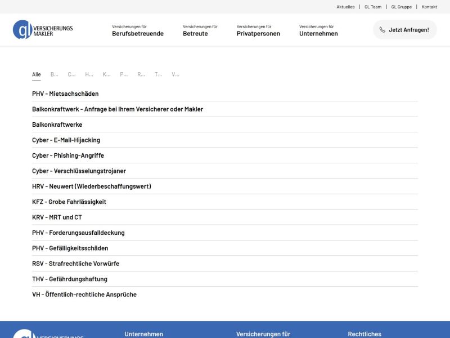Open Versicherungen für Unternehmen menu
450x338 pixels.
318,30
